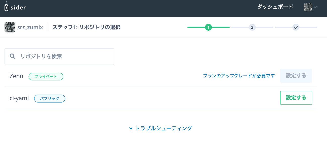
Task: Click the Zenn repository name
Action: click(16, 76)
